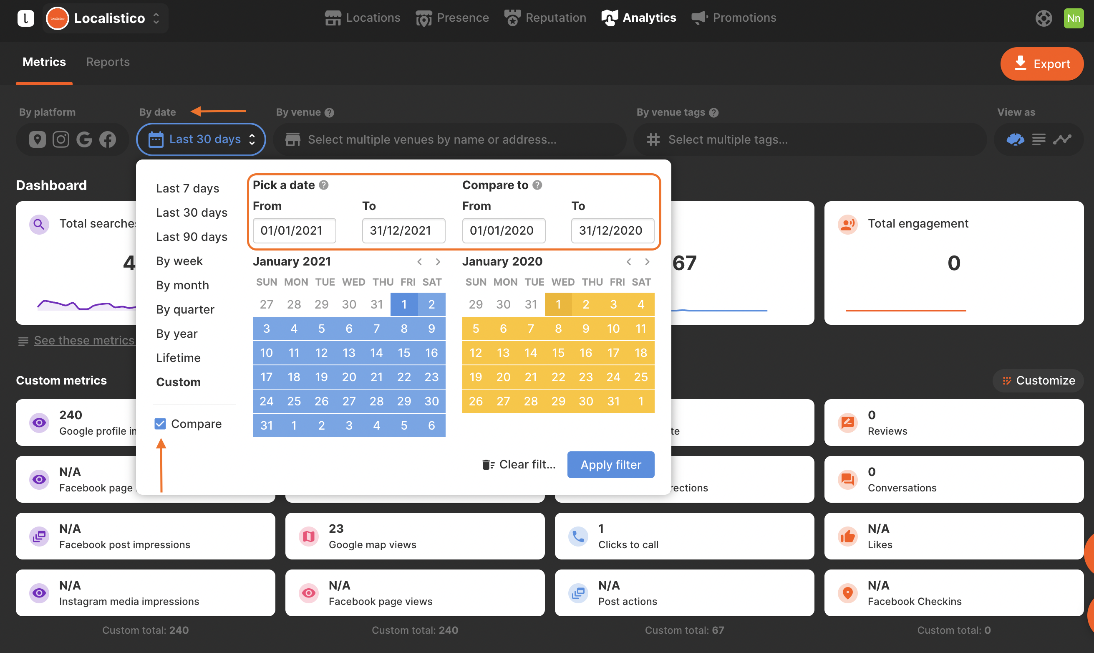Filter by map pin platform icon
Image resolution: width=1094 pixels, height=653 pixels.
click(38, 139)
